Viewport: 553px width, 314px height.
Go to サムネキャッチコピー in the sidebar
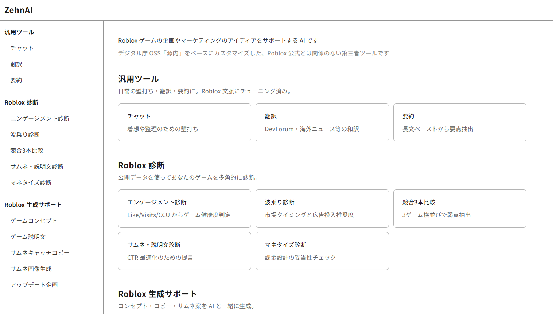[40, 253]
